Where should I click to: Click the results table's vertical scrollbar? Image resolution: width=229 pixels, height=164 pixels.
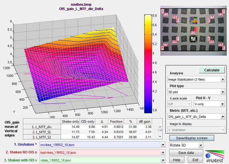(x=160, y=130)
